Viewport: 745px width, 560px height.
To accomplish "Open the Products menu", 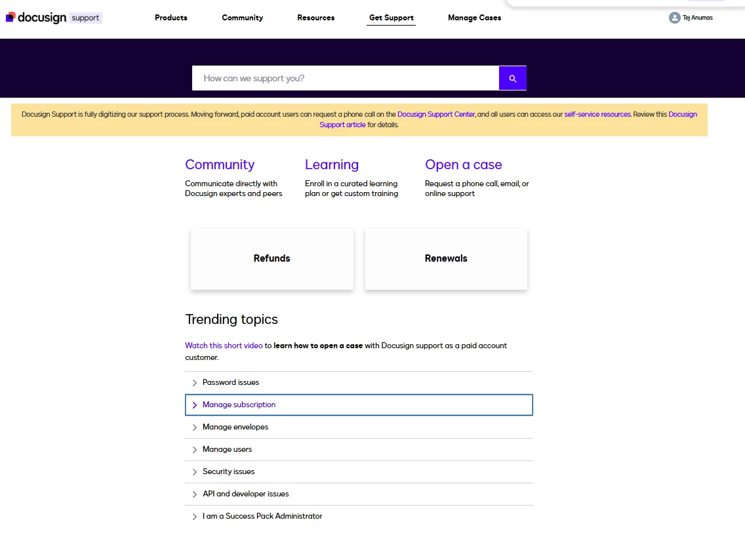I will tap(171, 18).
